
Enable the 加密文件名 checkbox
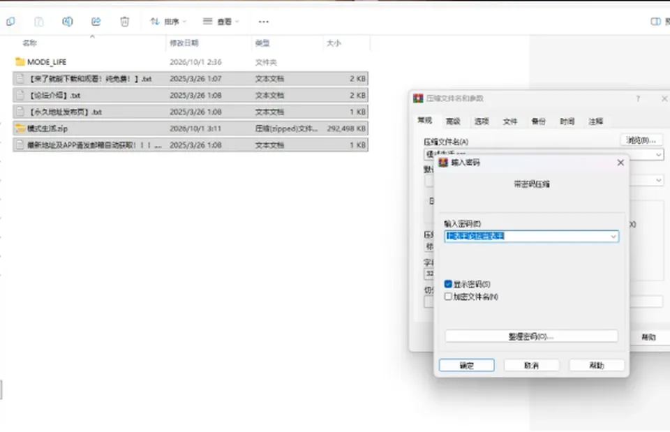tap(448, 297)
